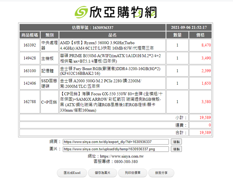Click the 欣亞購物網 logo at top
Viewport: 233px width, 184px height.
[x=116, y=12]
